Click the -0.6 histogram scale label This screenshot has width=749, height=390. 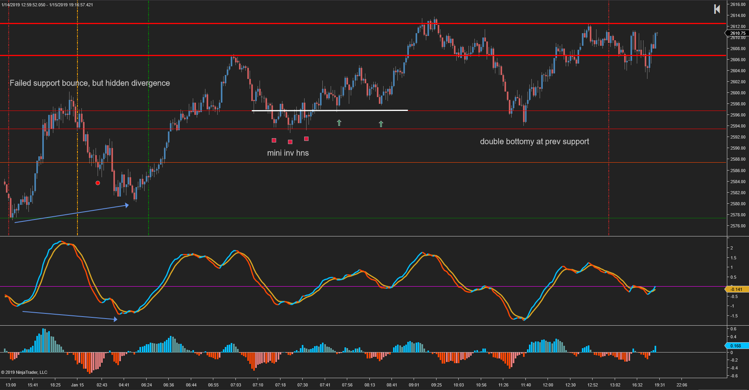coord(734,376)
